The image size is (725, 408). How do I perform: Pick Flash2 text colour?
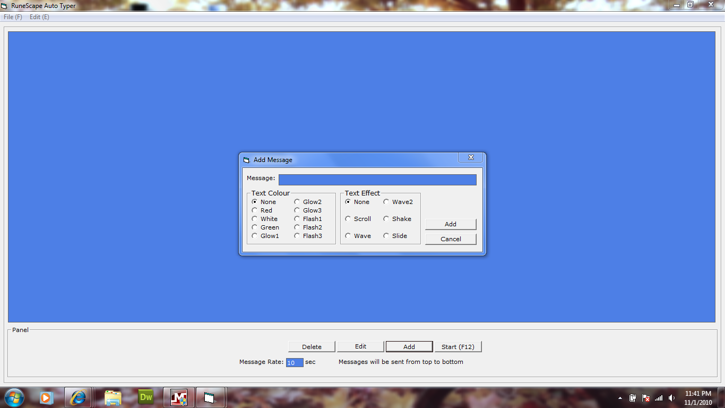(x=308, y=227)
